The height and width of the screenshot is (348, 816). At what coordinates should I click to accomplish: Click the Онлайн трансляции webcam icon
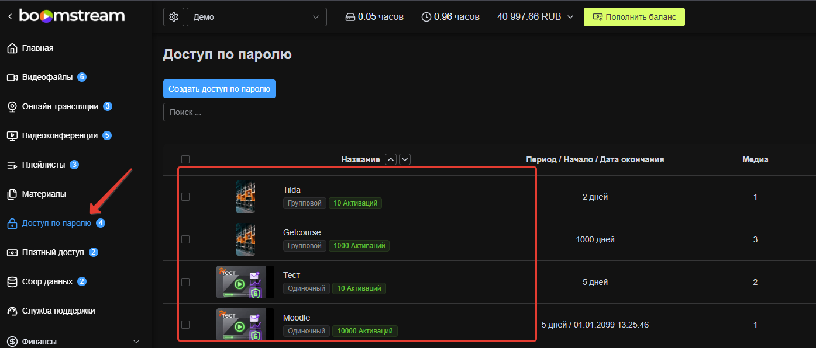[12, 107]
